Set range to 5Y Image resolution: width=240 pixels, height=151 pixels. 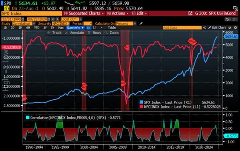pyautogui.click(x=52, y=27)
